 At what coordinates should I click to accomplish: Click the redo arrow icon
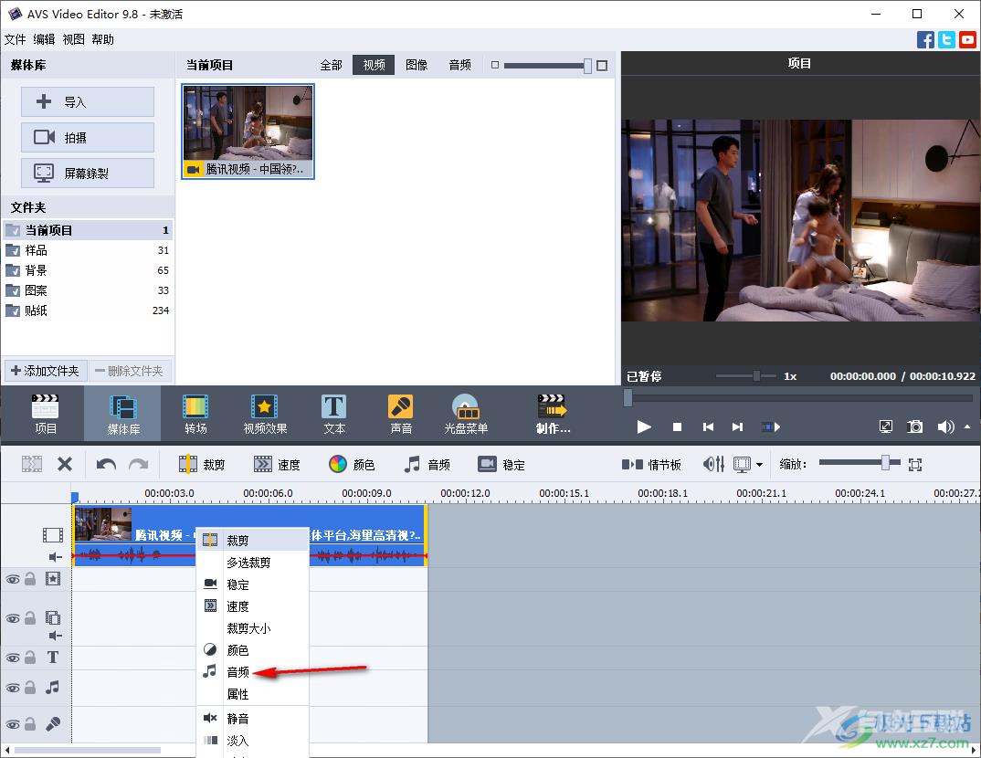(138, 464)
